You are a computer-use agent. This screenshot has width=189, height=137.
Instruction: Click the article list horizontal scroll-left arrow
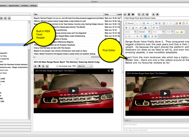(x=34, y=57)
